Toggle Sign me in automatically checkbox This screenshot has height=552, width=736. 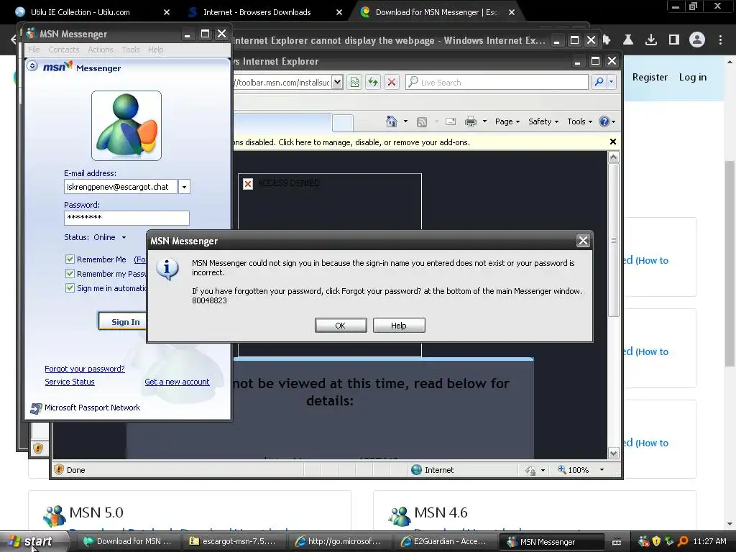pyautogui.click(x=70, y=287)
